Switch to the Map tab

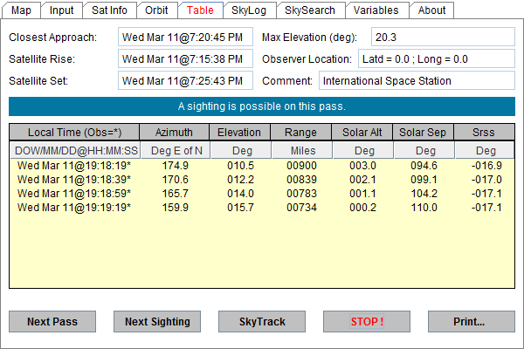[x=21, y=10]
